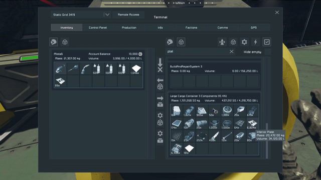Select the 174x glass panel item

click(x=177, y=123)
